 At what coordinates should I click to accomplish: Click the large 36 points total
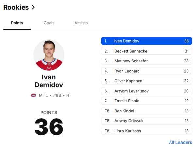49,127
